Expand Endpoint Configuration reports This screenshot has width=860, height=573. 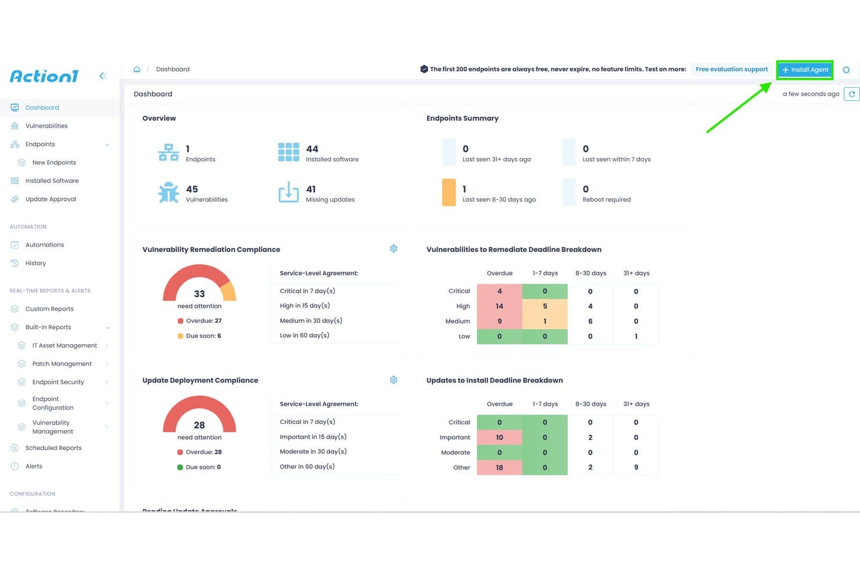(x=107, y=403)
